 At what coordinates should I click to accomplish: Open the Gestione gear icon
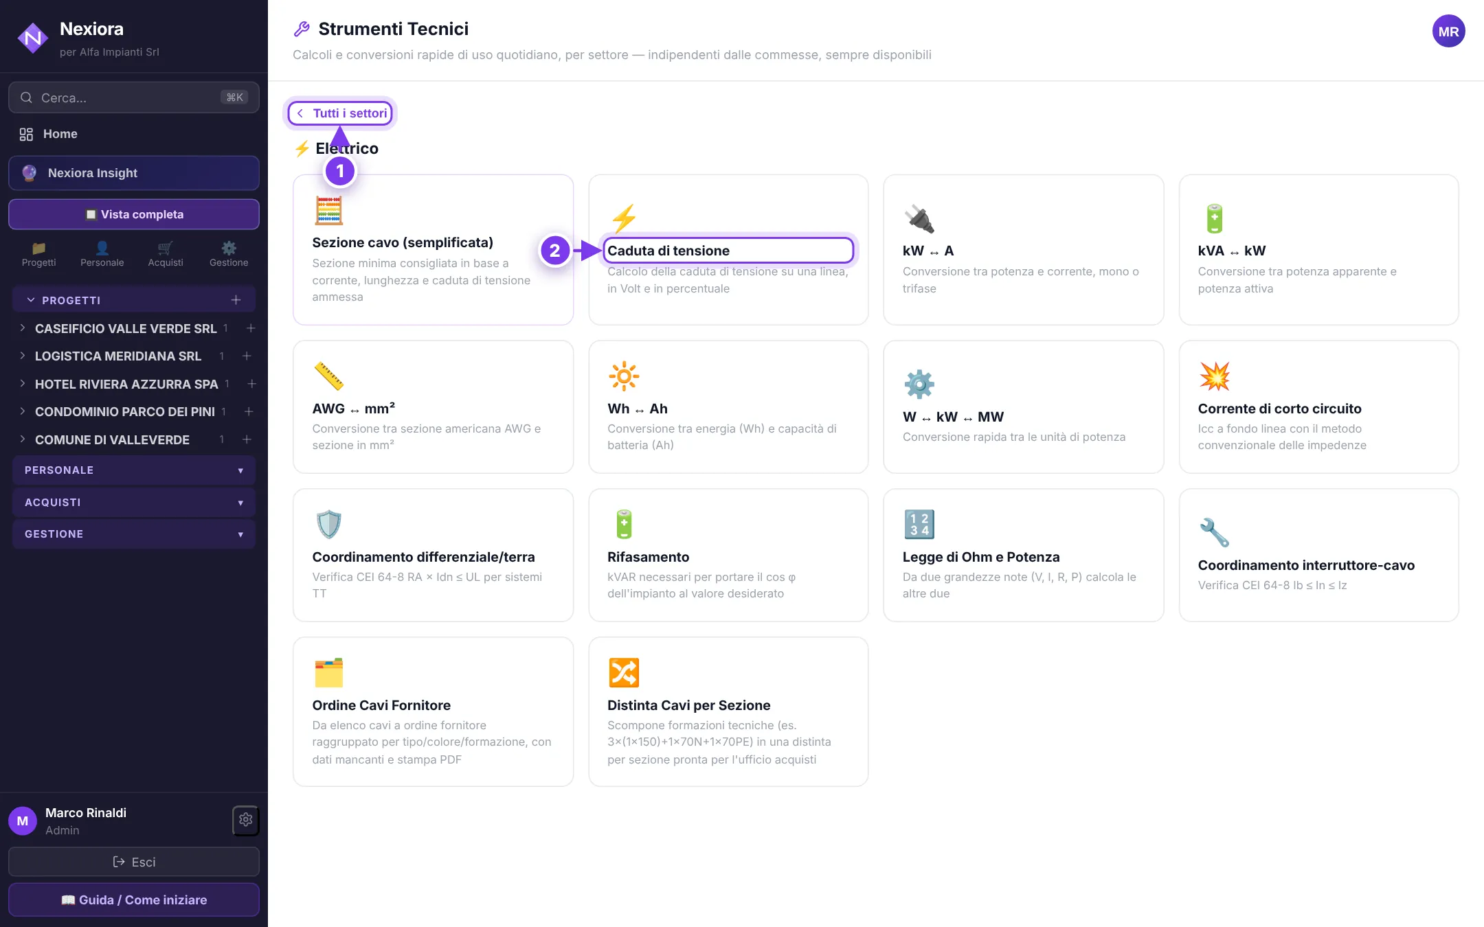[229, 254]
